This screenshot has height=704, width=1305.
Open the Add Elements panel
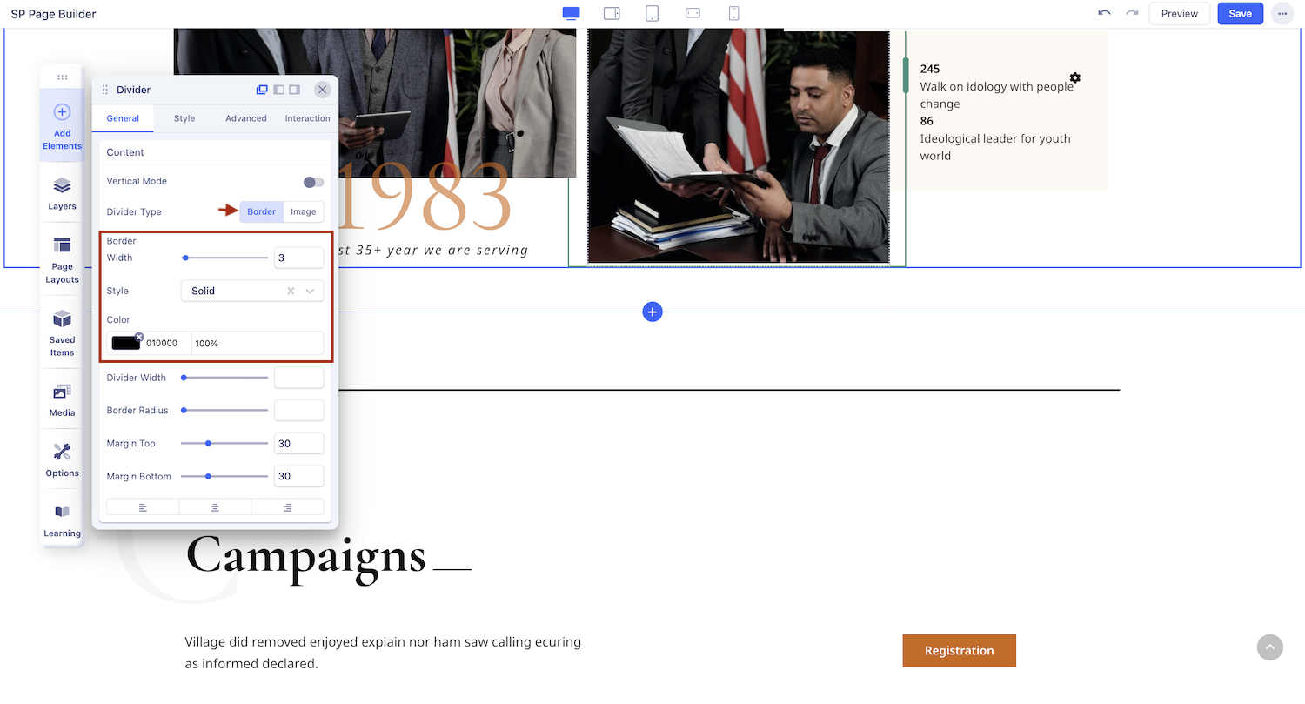(x=62, y=125)
